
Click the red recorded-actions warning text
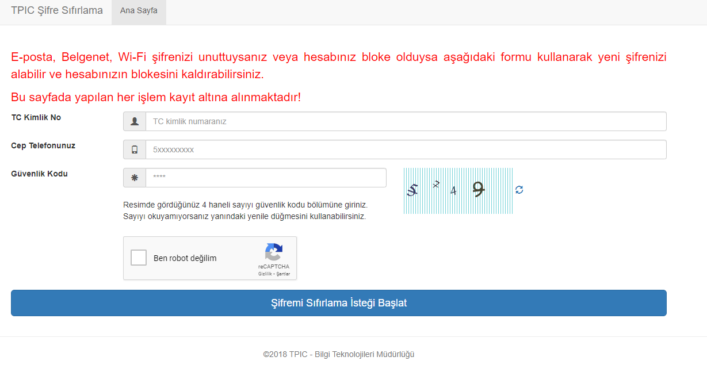click(x=156, y=97)
